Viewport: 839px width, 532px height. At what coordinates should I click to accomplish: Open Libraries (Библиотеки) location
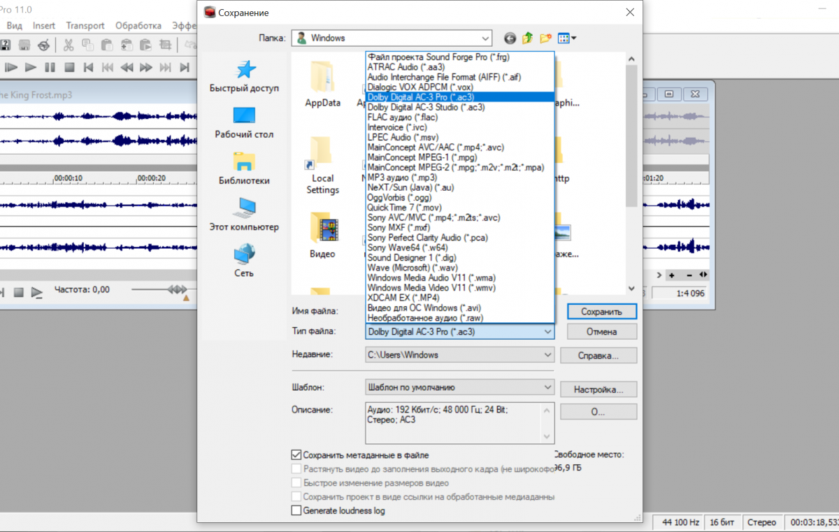(244, 168)
